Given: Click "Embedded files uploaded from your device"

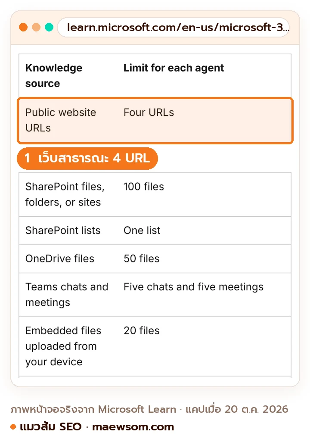Looking at the screenshot, I should click(x=63, y=346).
